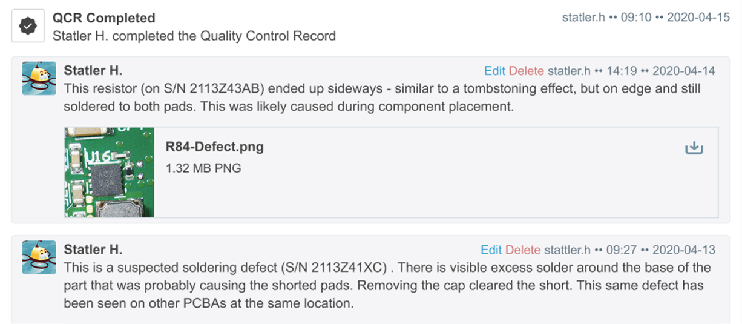Open avatar of the 2020-04-14 comment

pyautogui.click(x=39, y=78)
